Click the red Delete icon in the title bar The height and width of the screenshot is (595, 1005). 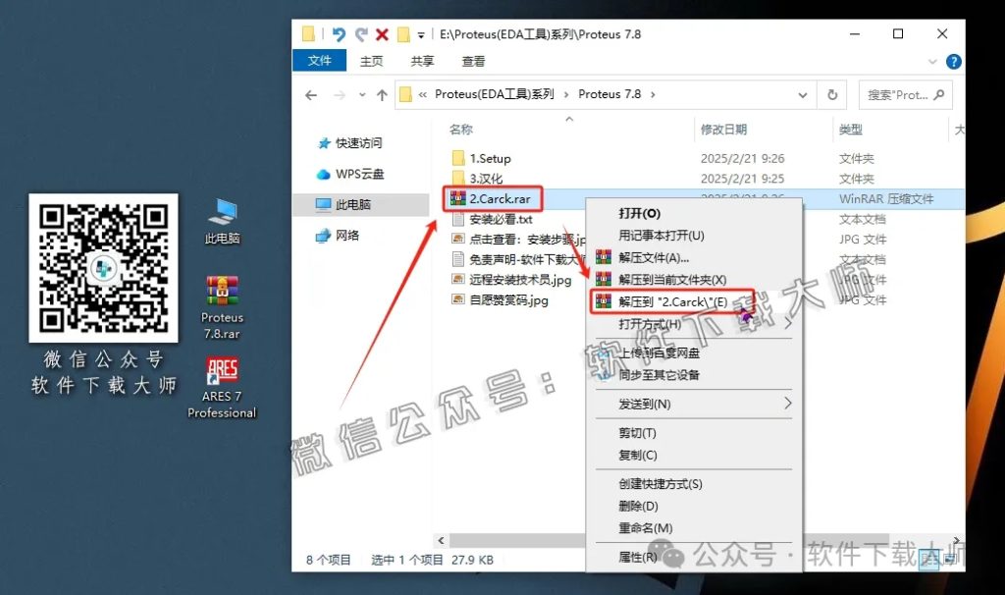tap(382, 32)
